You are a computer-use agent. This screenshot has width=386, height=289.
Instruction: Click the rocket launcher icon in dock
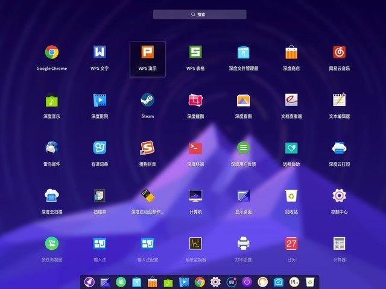(x=89, y=282)
